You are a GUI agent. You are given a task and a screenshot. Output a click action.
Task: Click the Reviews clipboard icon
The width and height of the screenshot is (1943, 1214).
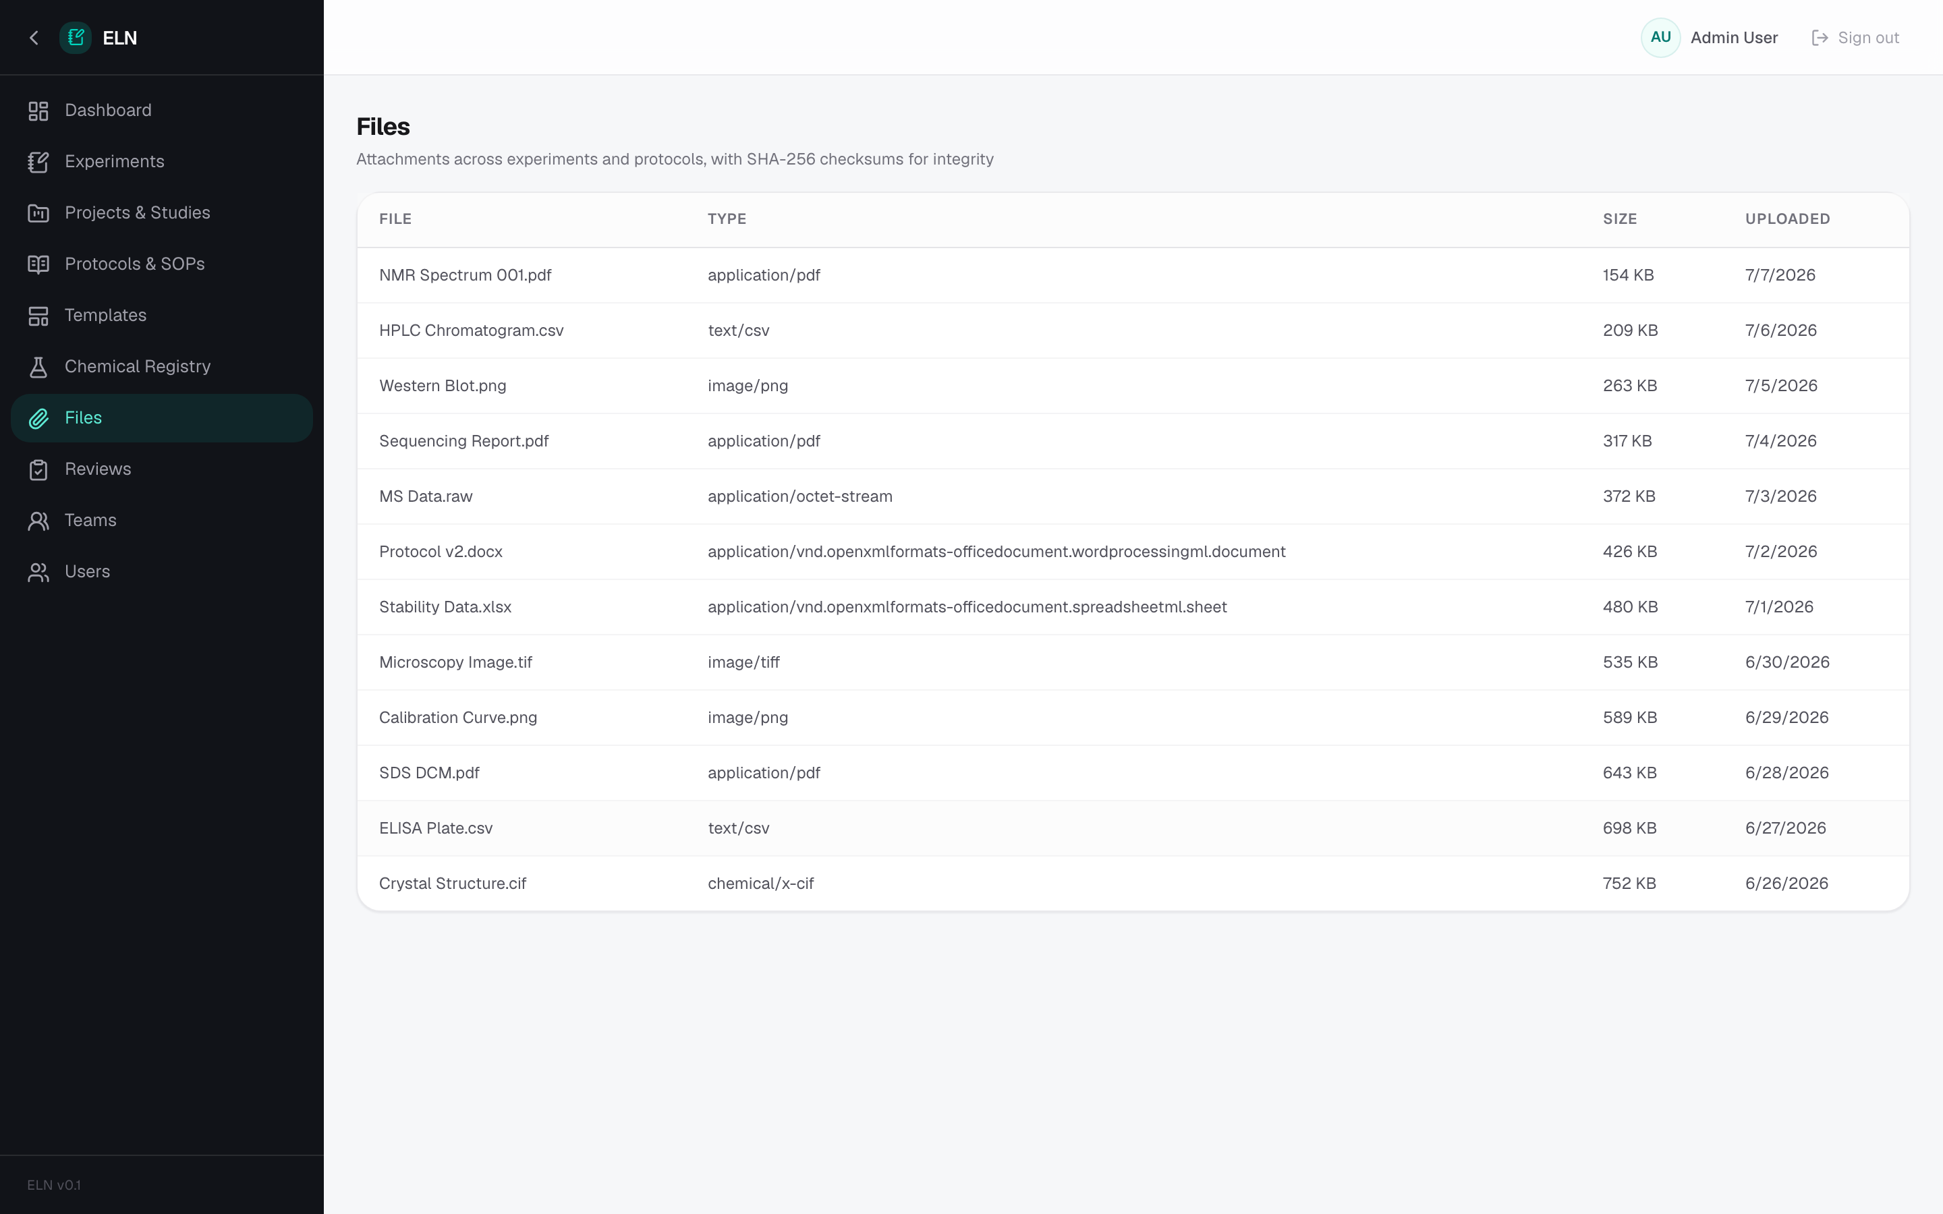(x=38, y=469)
